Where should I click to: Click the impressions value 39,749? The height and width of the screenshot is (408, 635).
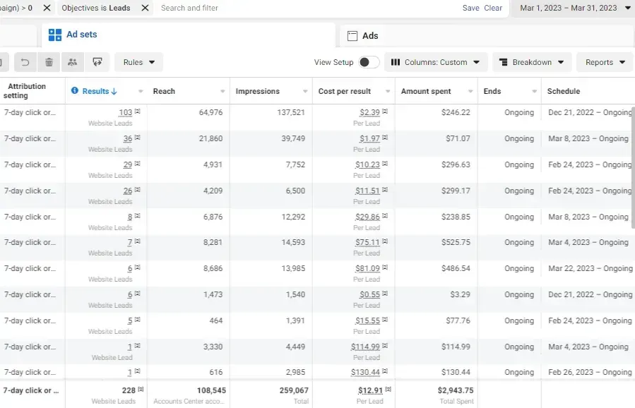[293, 138]
